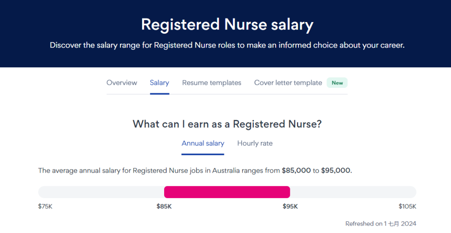Click the bold $85,000 figure in sentence
The image size is (451, 233).
(x=296, y=171)
